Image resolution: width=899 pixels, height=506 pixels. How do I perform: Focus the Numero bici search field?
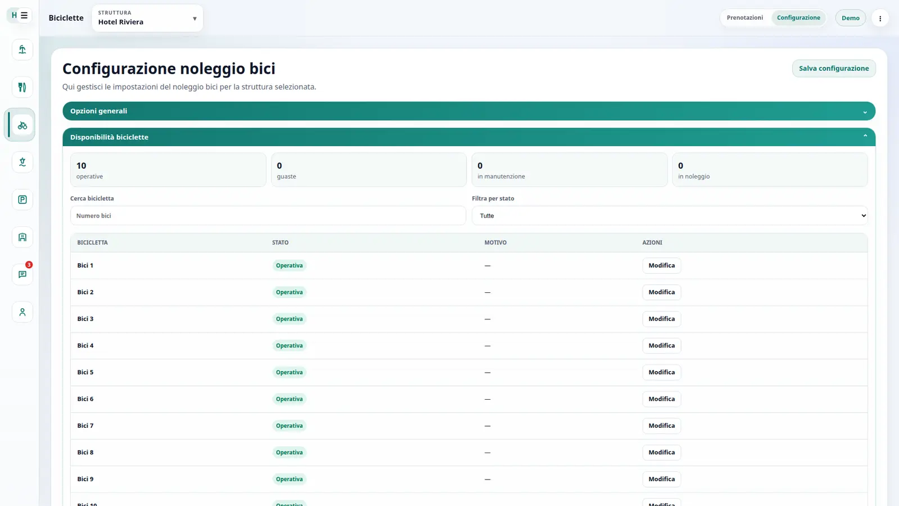tap(268, 216)
